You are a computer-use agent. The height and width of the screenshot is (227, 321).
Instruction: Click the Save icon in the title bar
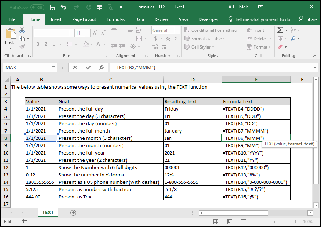53,7
